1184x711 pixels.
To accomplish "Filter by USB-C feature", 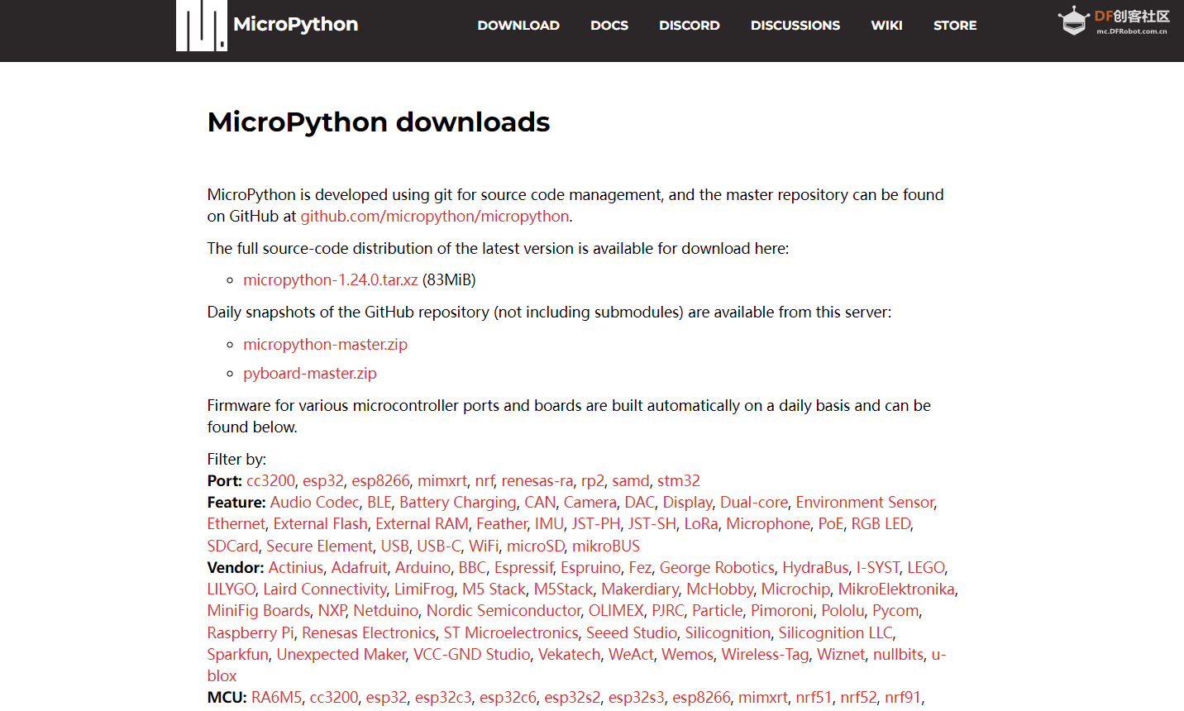I will [439, 546].
